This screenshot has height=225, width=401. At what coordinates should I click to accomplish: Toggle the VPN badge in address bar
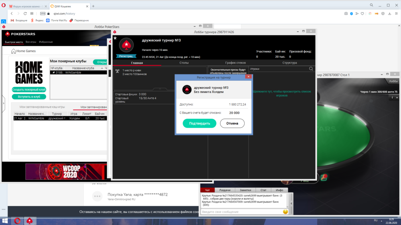click(x=43, y=14)
